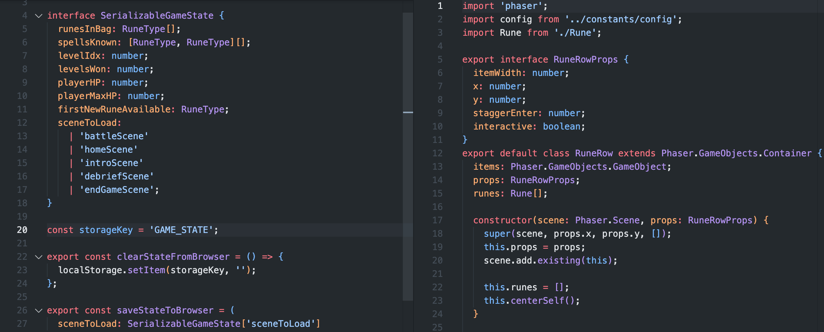The image size is (824, 332).
Task: Place cursor on the 'GAME_STATE' string
Action: click(181, 230)
